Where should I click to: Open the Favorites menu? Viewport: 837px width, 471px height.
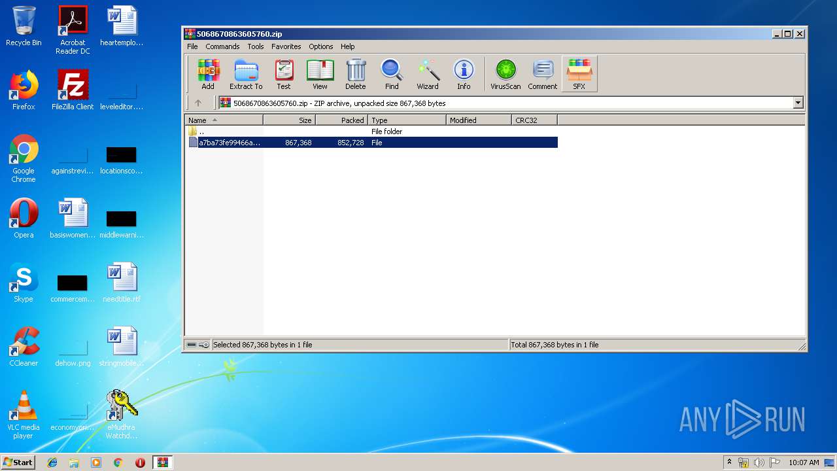(x=286, y=46)
